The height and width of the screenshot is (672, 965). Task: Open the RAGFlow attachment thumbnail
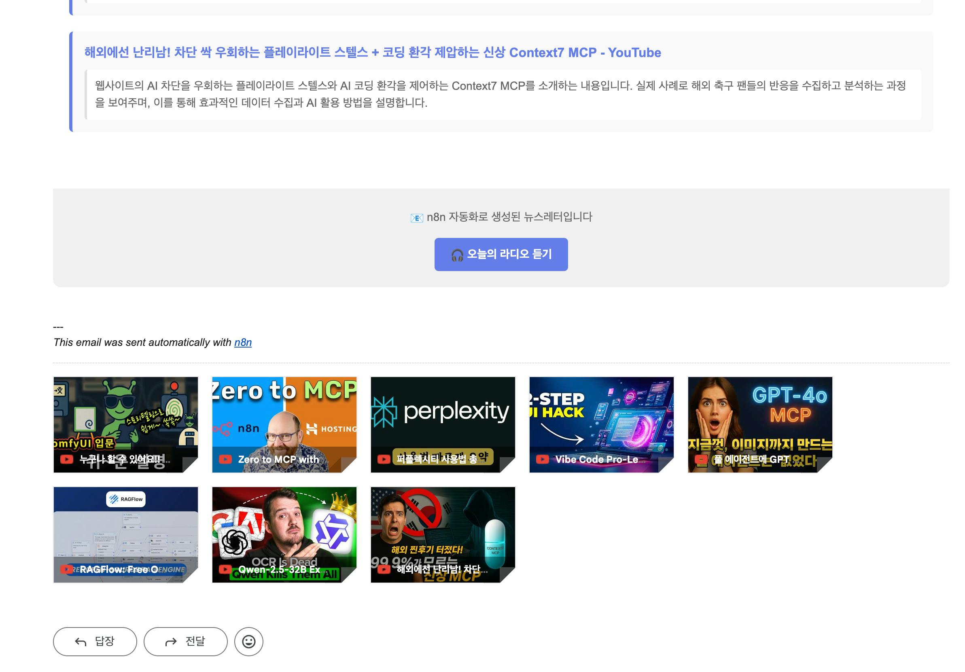pyautogui.click(x=126, y=525)
